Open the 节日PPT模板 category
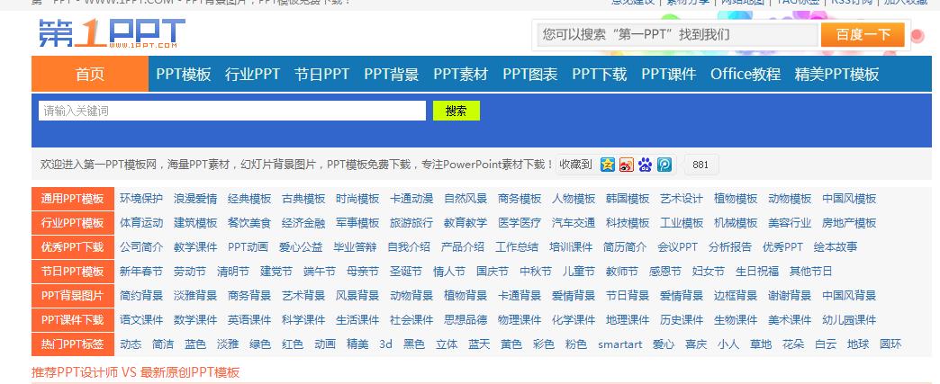The image size is (940, 384). pos(73,272)
